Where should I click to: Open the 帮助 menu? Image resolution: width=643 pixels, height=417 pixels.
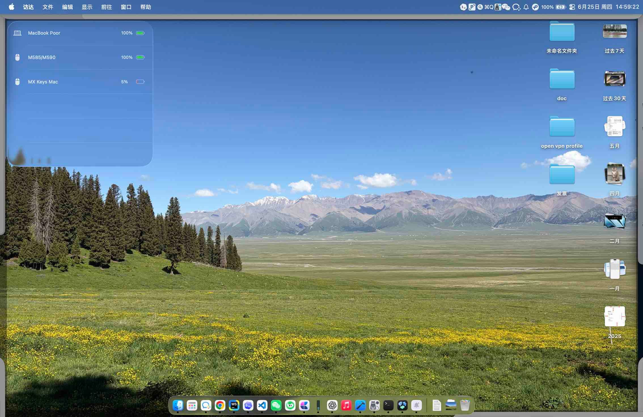pos(146,7)
